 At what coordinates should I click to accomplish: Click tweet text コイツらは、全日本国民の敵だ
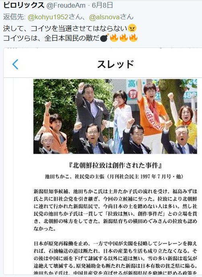click(x=52, y=38)
